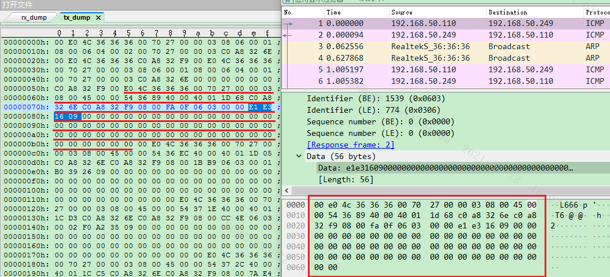Close the tx_dump tab
The image size is (610, 277).
(x=98, y=18)
